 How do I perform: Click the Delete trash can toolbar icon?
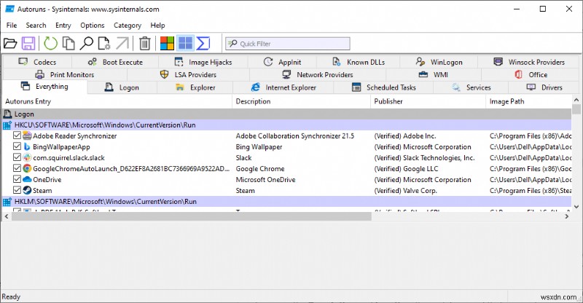tap(144, 44)
